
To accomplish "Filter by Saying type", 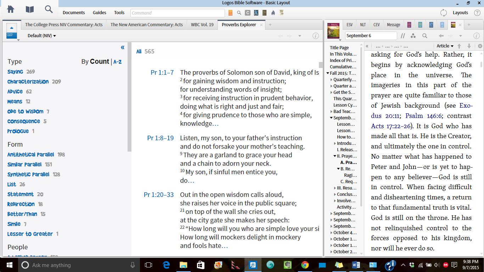I will click(x=15, y=72).
